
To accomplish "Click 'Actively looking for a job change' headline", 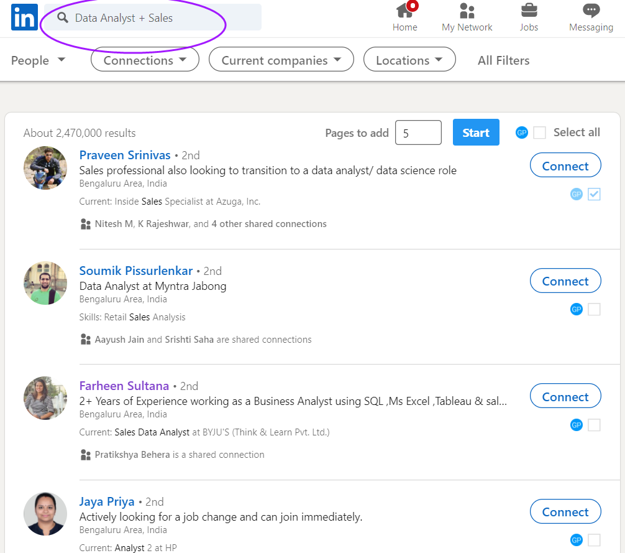I will coord(221,517).
